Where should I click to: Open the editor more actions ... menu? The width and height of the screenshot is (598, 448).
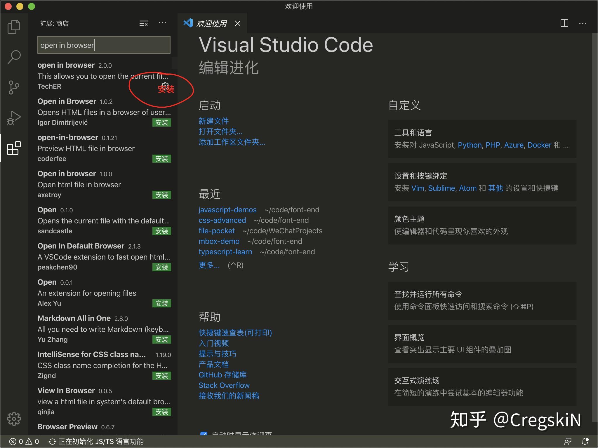(583, 23)
